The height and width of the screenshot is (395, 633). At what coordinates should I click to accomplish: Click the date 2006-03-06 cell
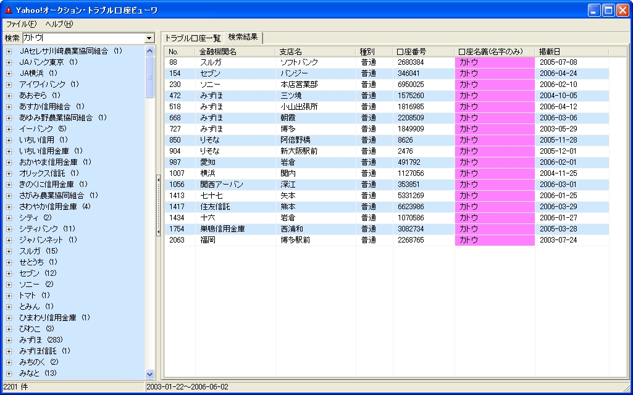click(572, 118)
